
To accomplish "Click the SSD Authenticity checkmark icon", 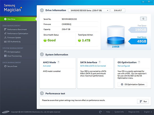I will coord(5,42).
